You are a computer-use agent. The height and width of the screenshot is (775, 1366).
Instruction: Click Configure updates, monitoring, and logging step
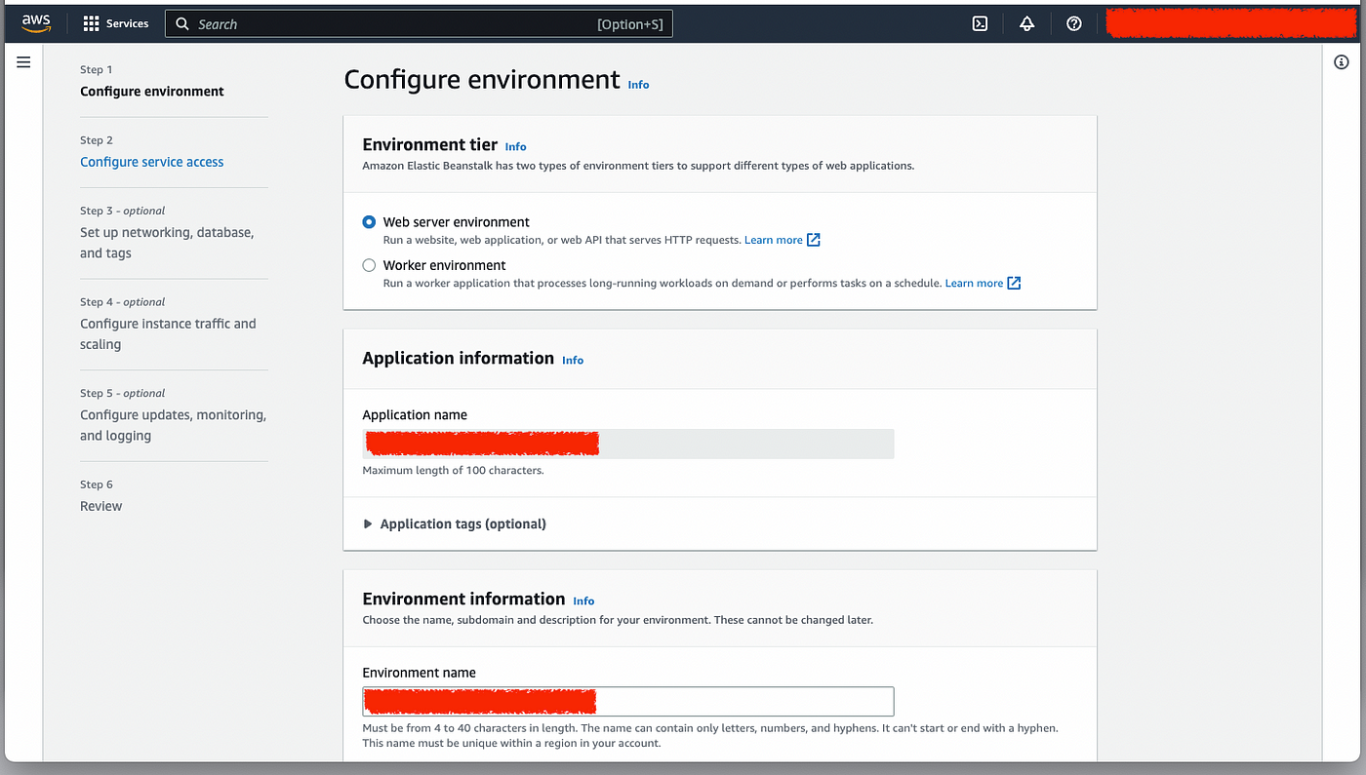173,425
